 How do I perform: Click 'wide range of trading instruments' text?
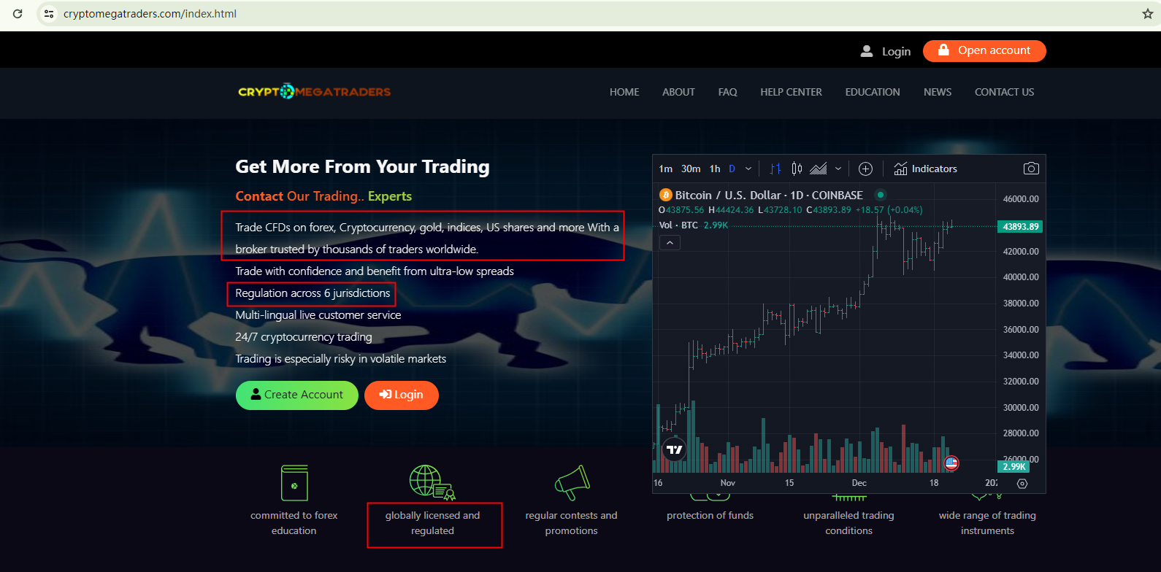[987, 523]
